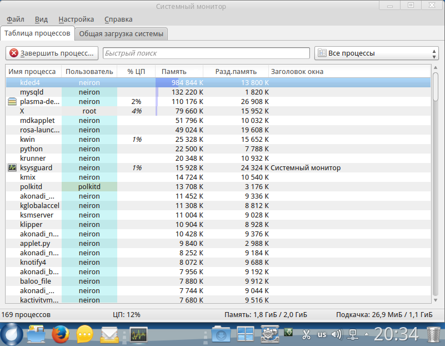Open the Справка menu
The height and width of the screenshot is (346, 445).
118,19
